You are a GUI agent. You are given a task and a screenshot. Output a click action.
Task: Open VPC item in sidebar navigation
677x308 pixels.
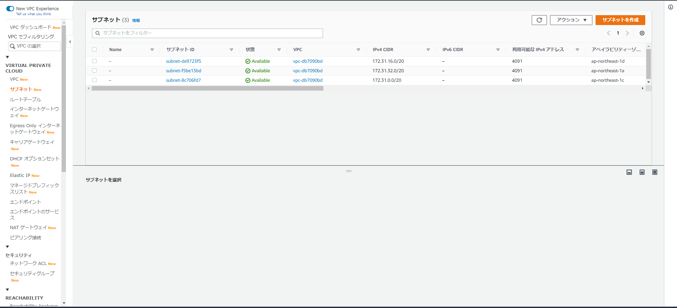click(x=14, y=79)
